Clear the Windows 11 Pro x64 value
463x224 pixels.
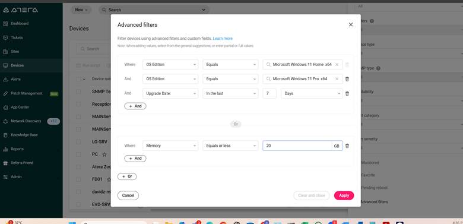coord(337,79)
